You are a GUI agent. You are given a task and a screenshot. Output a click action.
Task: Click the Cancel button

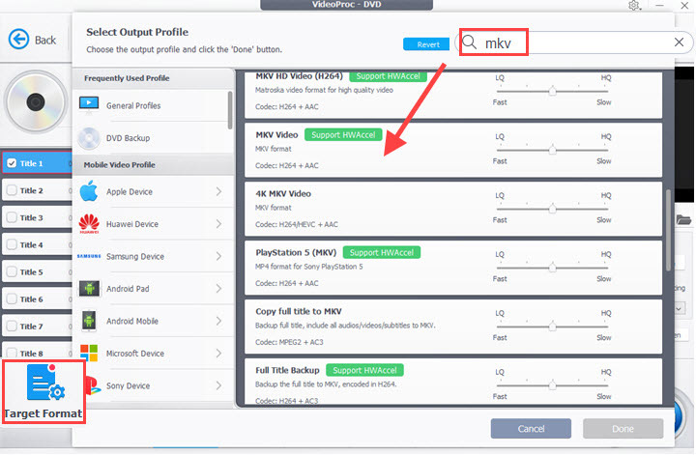click(x=531, y=429)
